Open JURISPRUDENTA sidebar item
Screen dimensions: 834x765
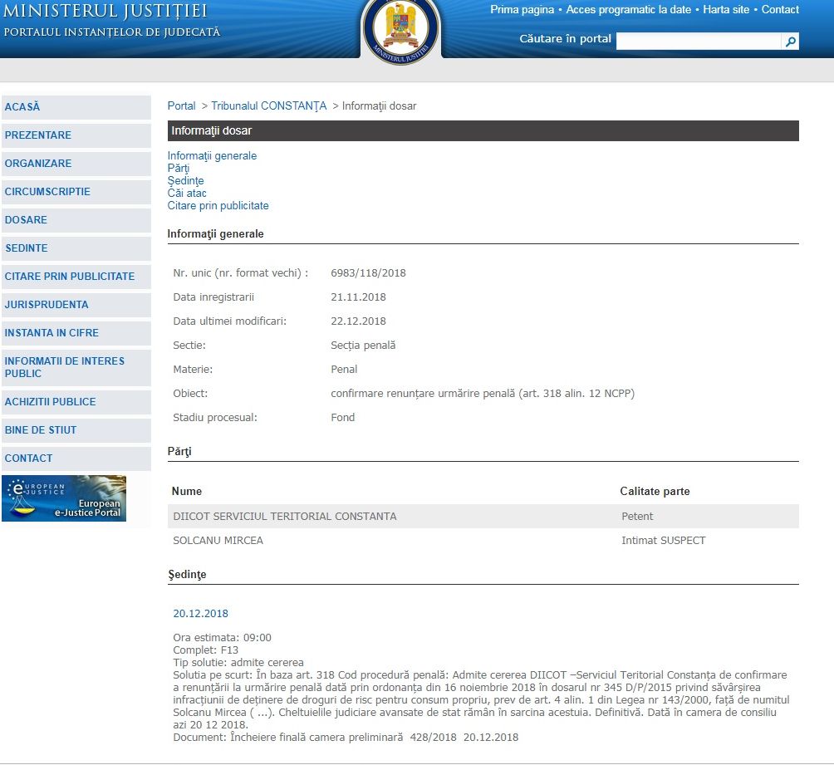point(47,305)
